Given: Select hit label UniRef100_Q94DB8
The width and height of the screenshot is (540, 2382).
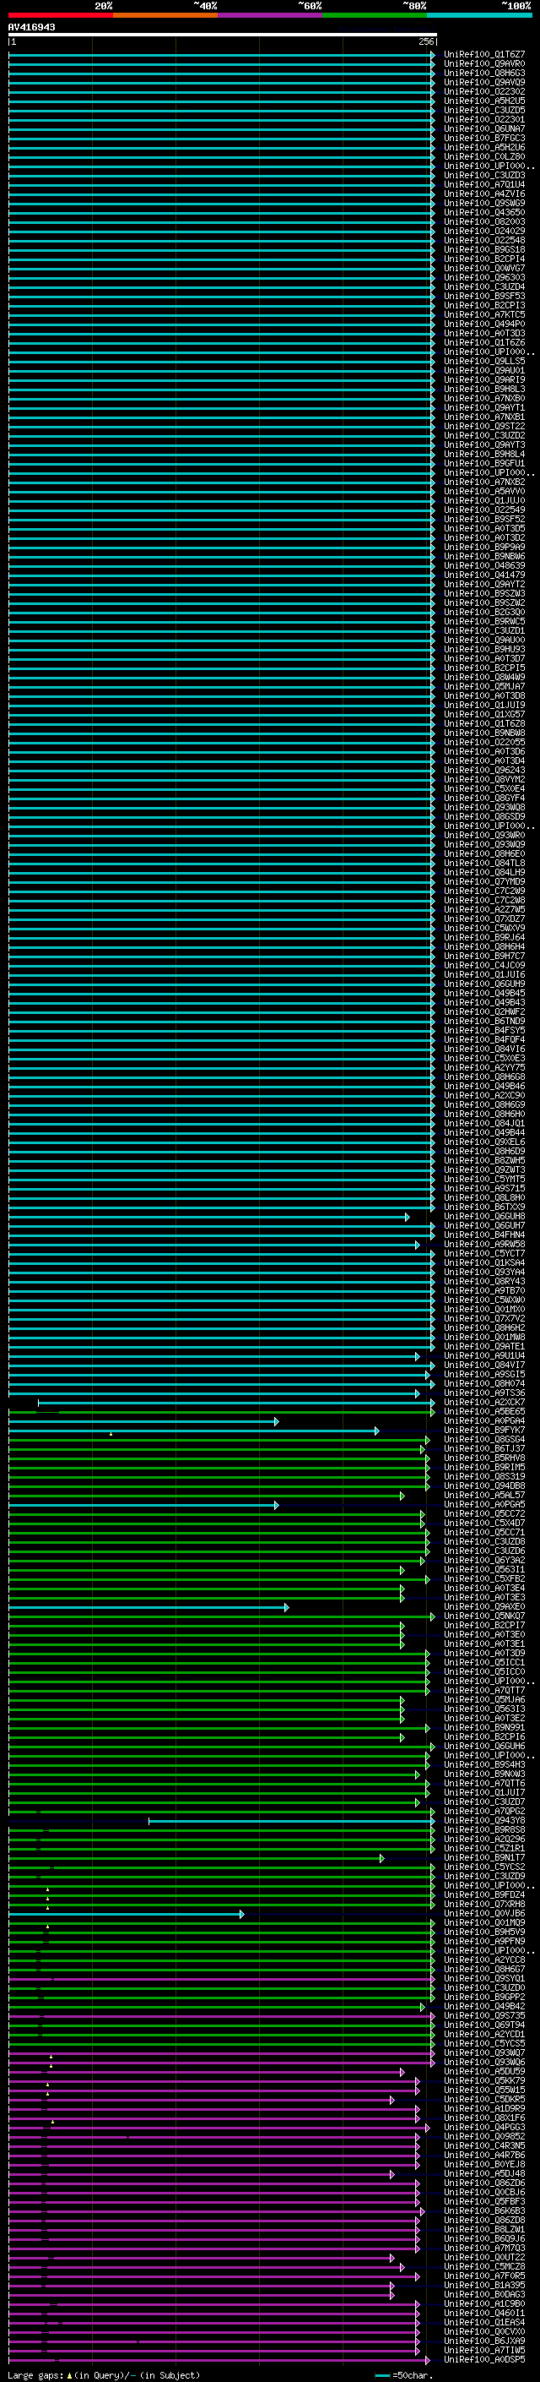Looking at the screenshot, I should click(484, 1486).
